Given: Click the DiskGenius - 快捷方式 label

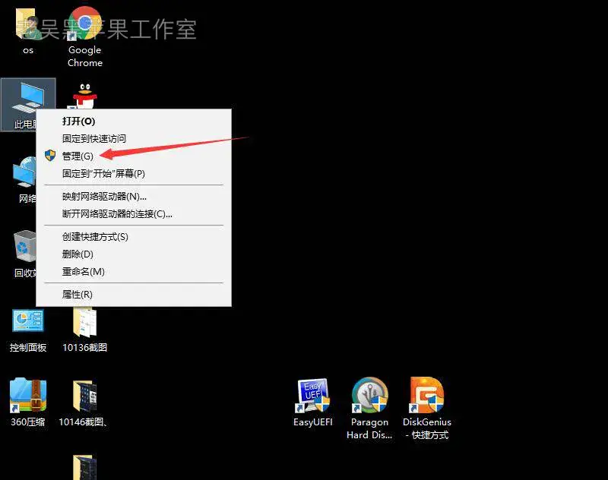Looking at the screenshot, I should pos(427,428).
